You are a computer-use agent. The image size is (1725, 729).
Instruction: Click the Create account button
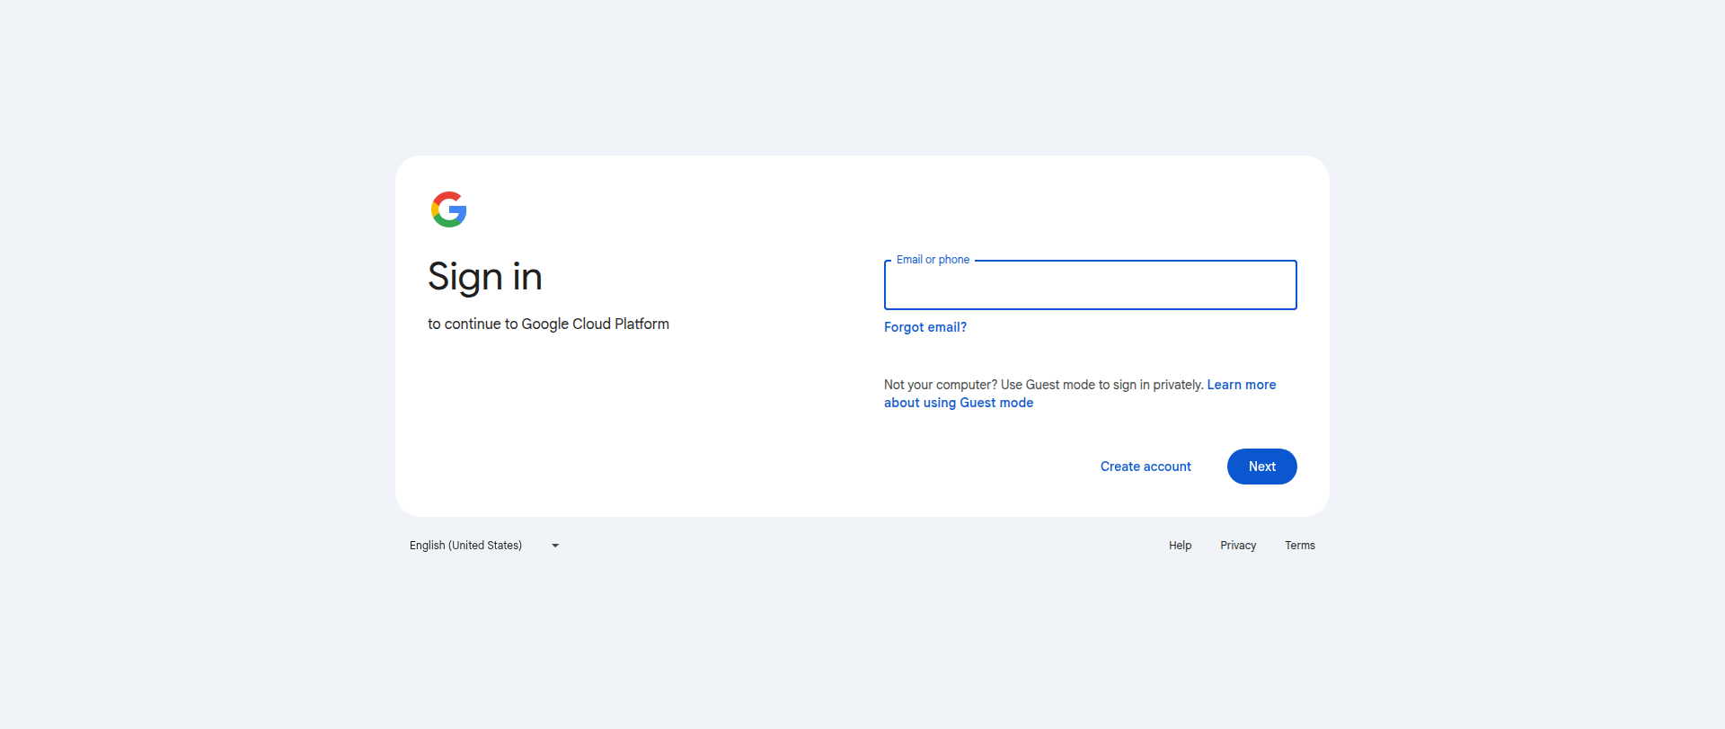point(1146,467)
